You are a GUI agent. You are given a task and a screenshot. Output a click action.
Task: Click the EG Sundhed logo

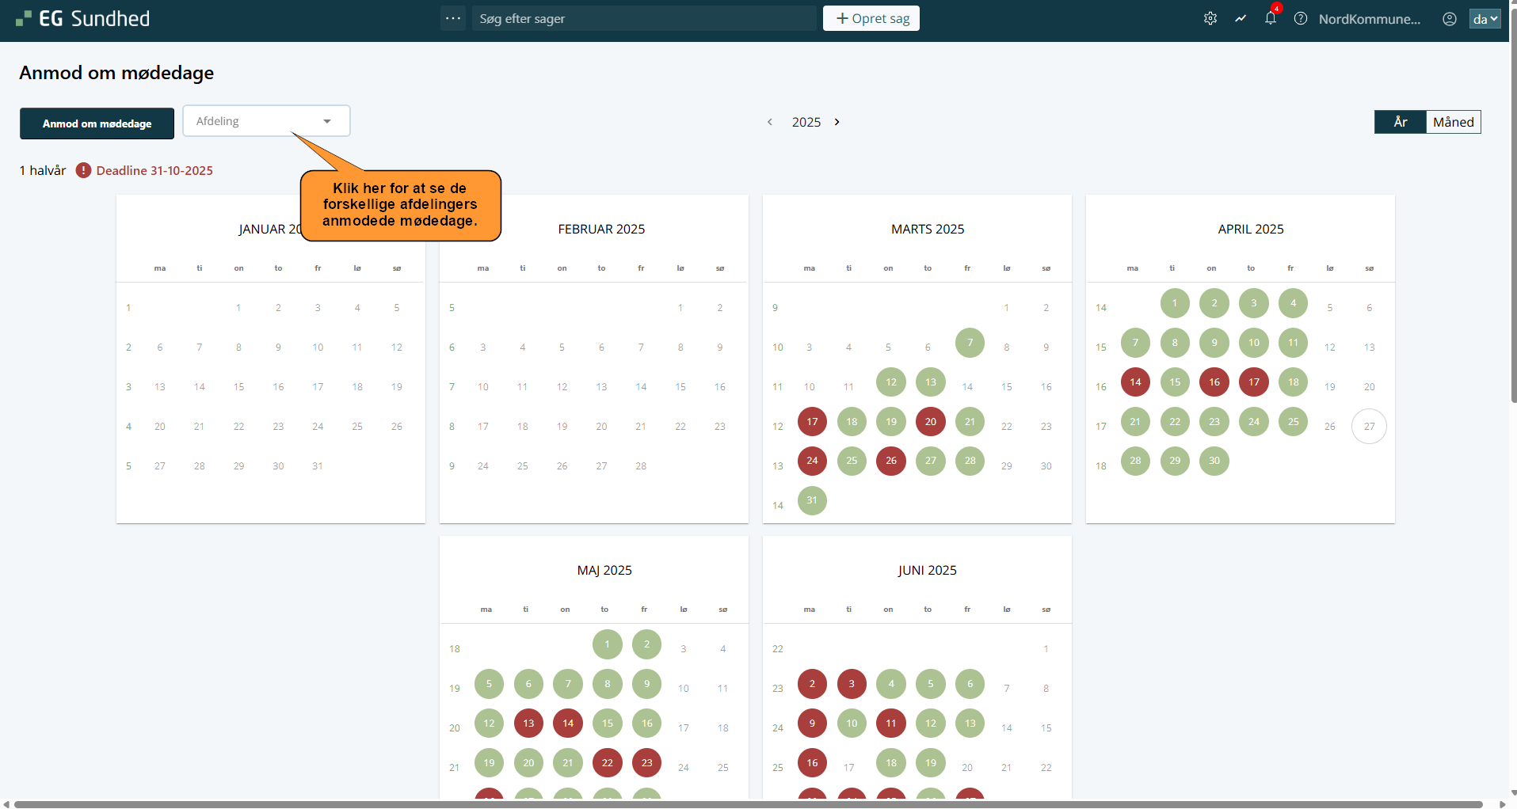(83, 18)
